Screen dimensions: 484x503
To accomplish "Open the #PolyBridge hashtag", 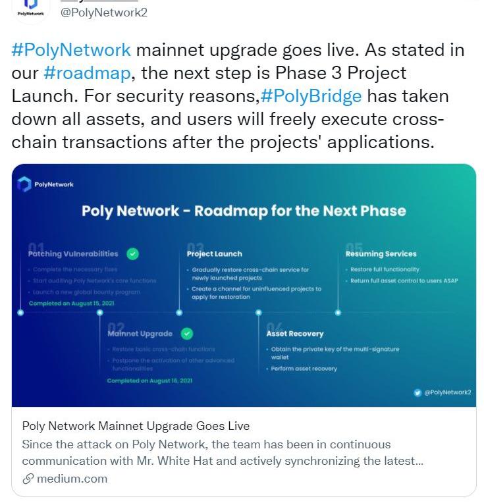I will [x=311, y=96].
